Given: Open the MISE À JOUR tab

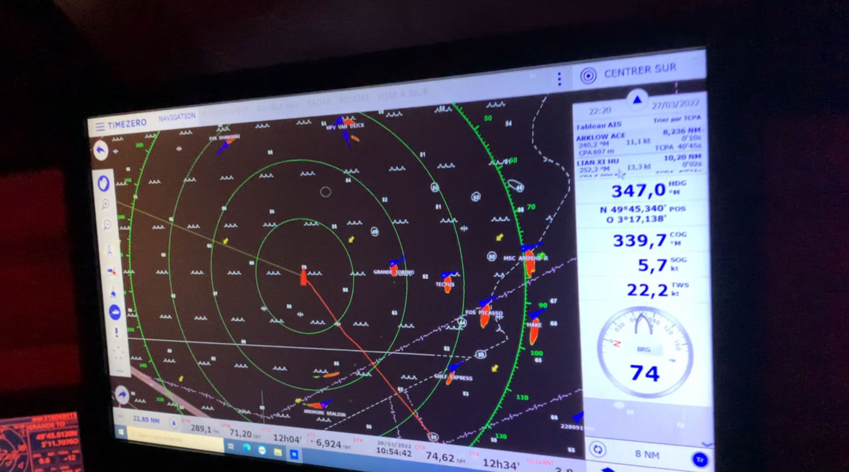Looking at the screenshot, I should click(403, 95).
